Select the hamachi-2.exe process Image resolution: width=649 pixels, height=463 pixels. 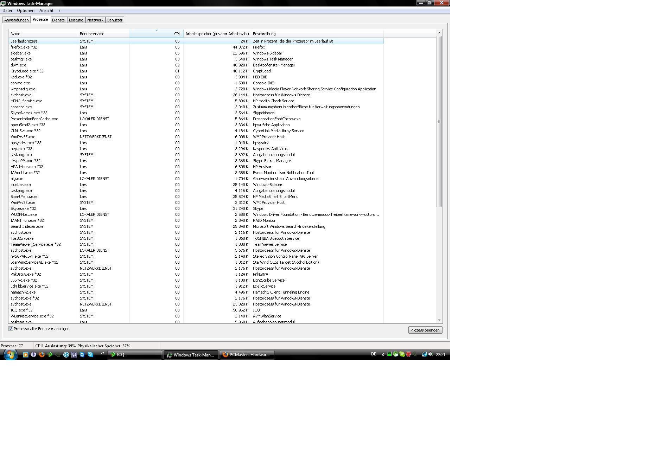pyautogui.click(x=196, y=292)
